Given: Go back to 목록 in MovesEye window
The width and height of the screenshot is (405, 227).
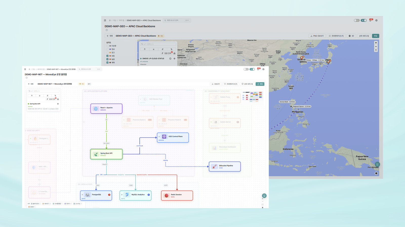Looking at the screenshot, I should tap(31, 84).
